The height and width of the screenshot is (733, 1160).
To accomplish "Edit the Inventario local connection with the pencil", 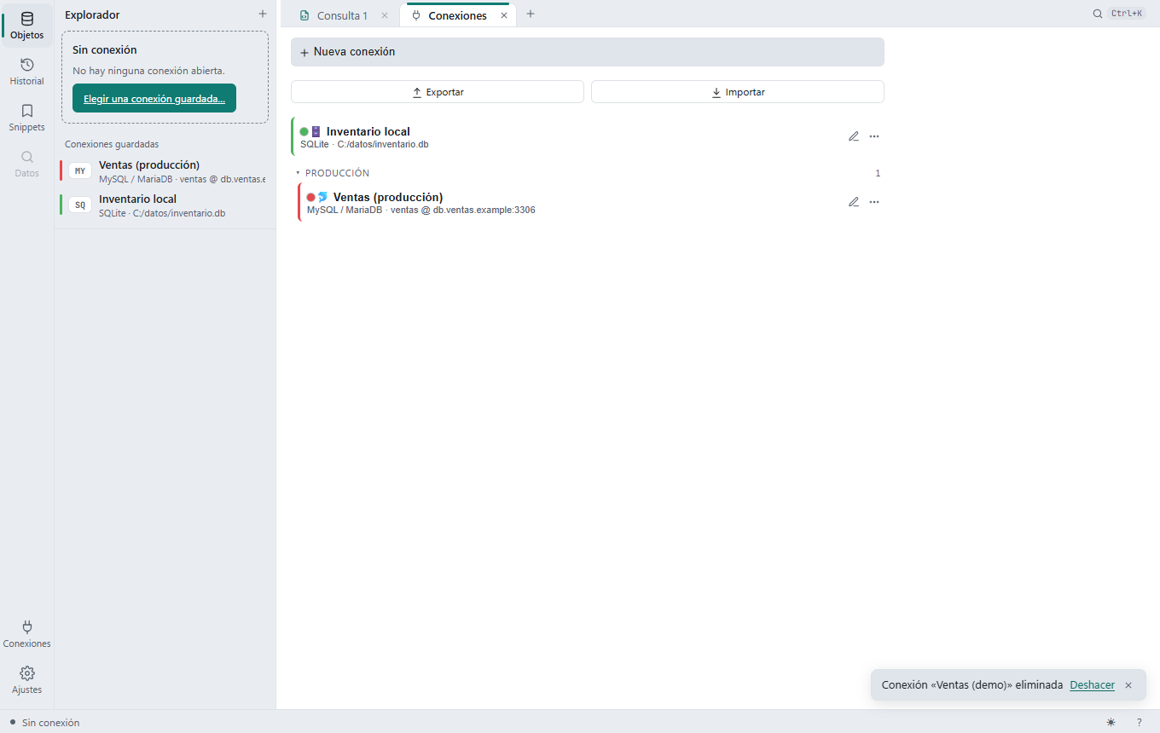I will [x=854, y=136].
